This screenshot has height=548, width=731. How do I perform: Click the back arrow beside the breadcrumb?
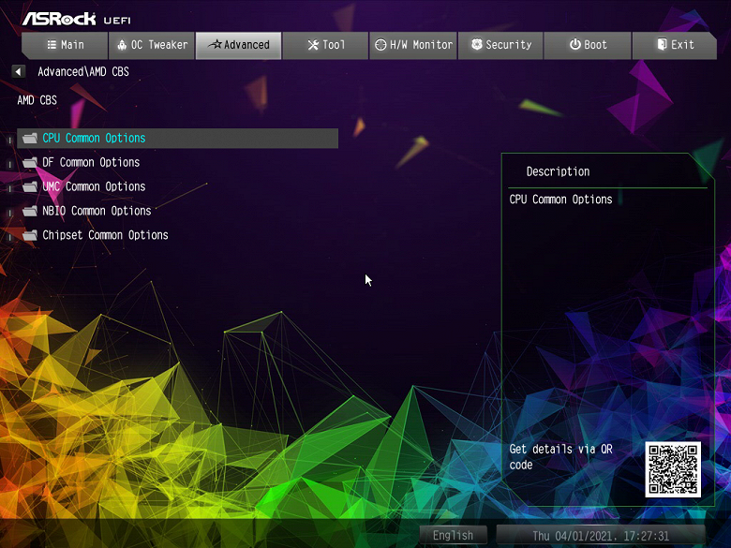point(18,72)
